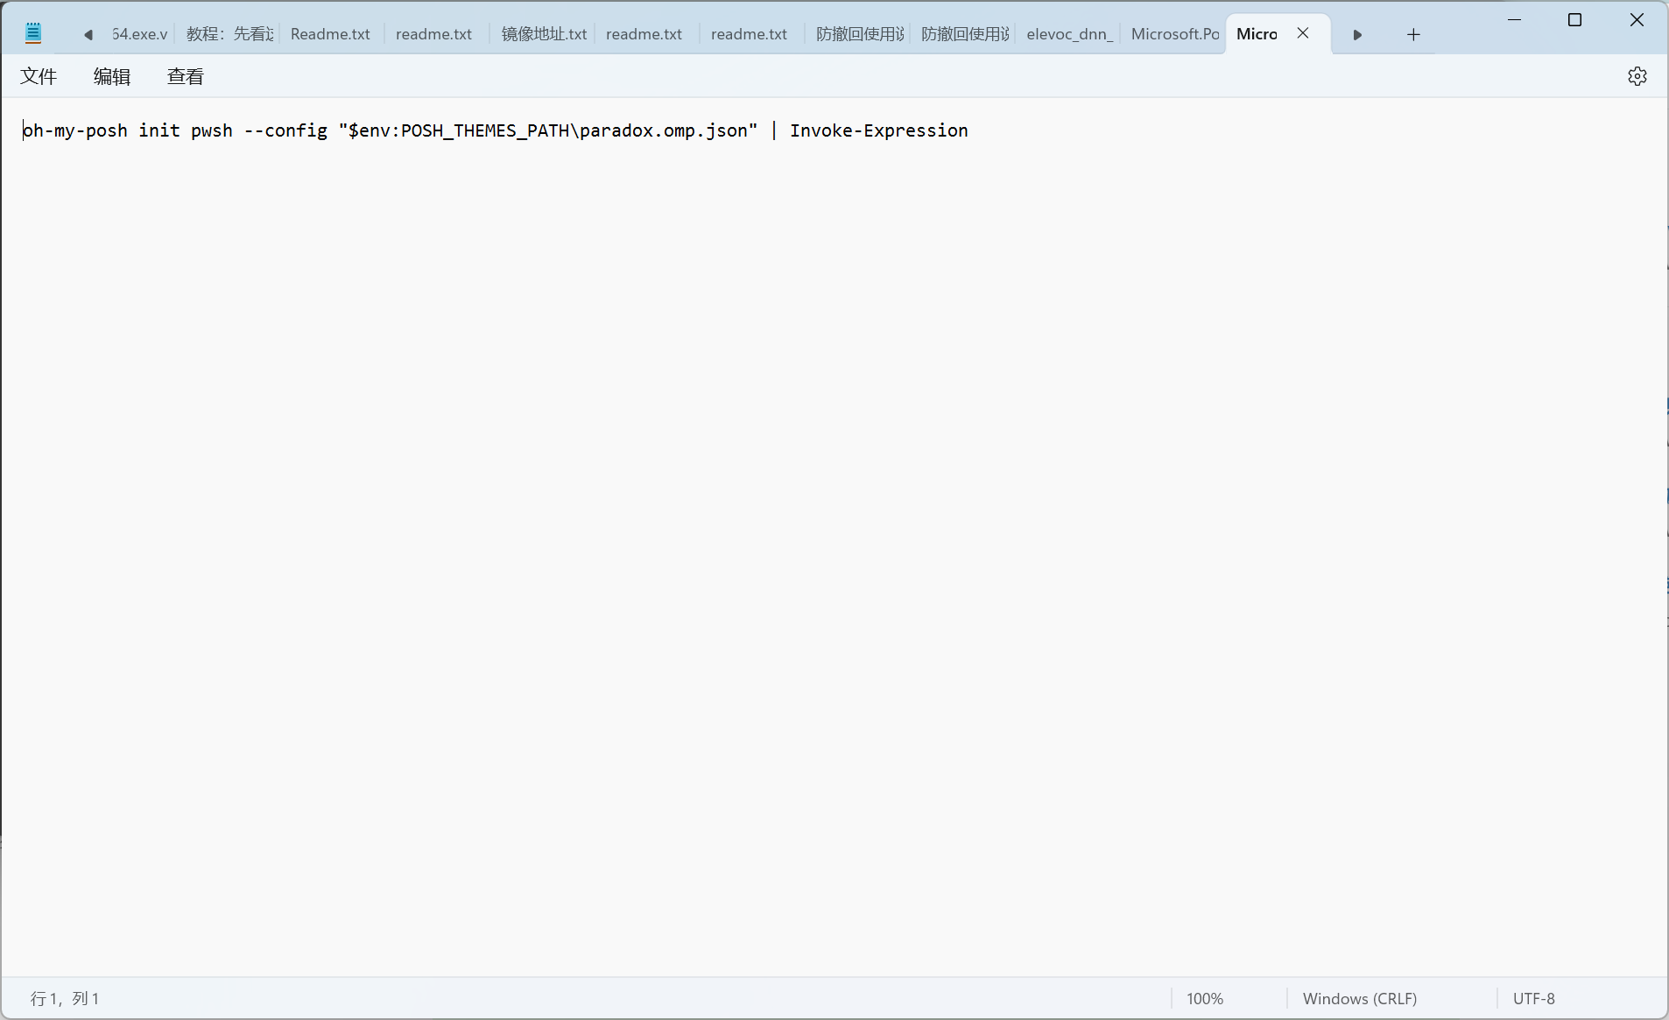Place cursor on Invoke-Expression text
The image size is (1669, 1020).
(878, 130)
